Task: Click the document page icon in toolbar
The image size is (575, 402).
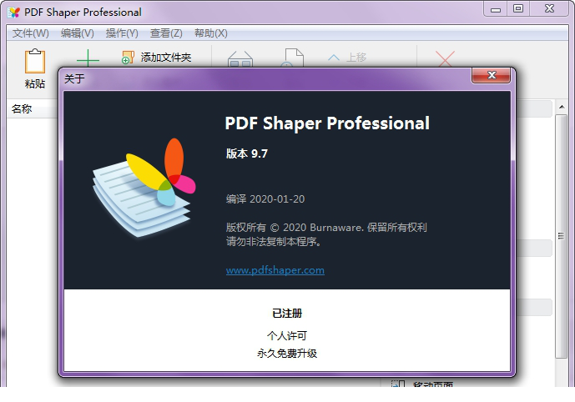Action: pyautogui.click(x=295, y=58)
